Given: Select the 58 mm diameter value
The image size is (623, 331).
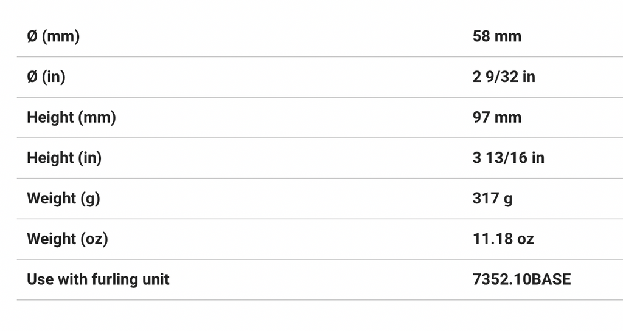Looking at the screenshot, I should coord(496,36).
